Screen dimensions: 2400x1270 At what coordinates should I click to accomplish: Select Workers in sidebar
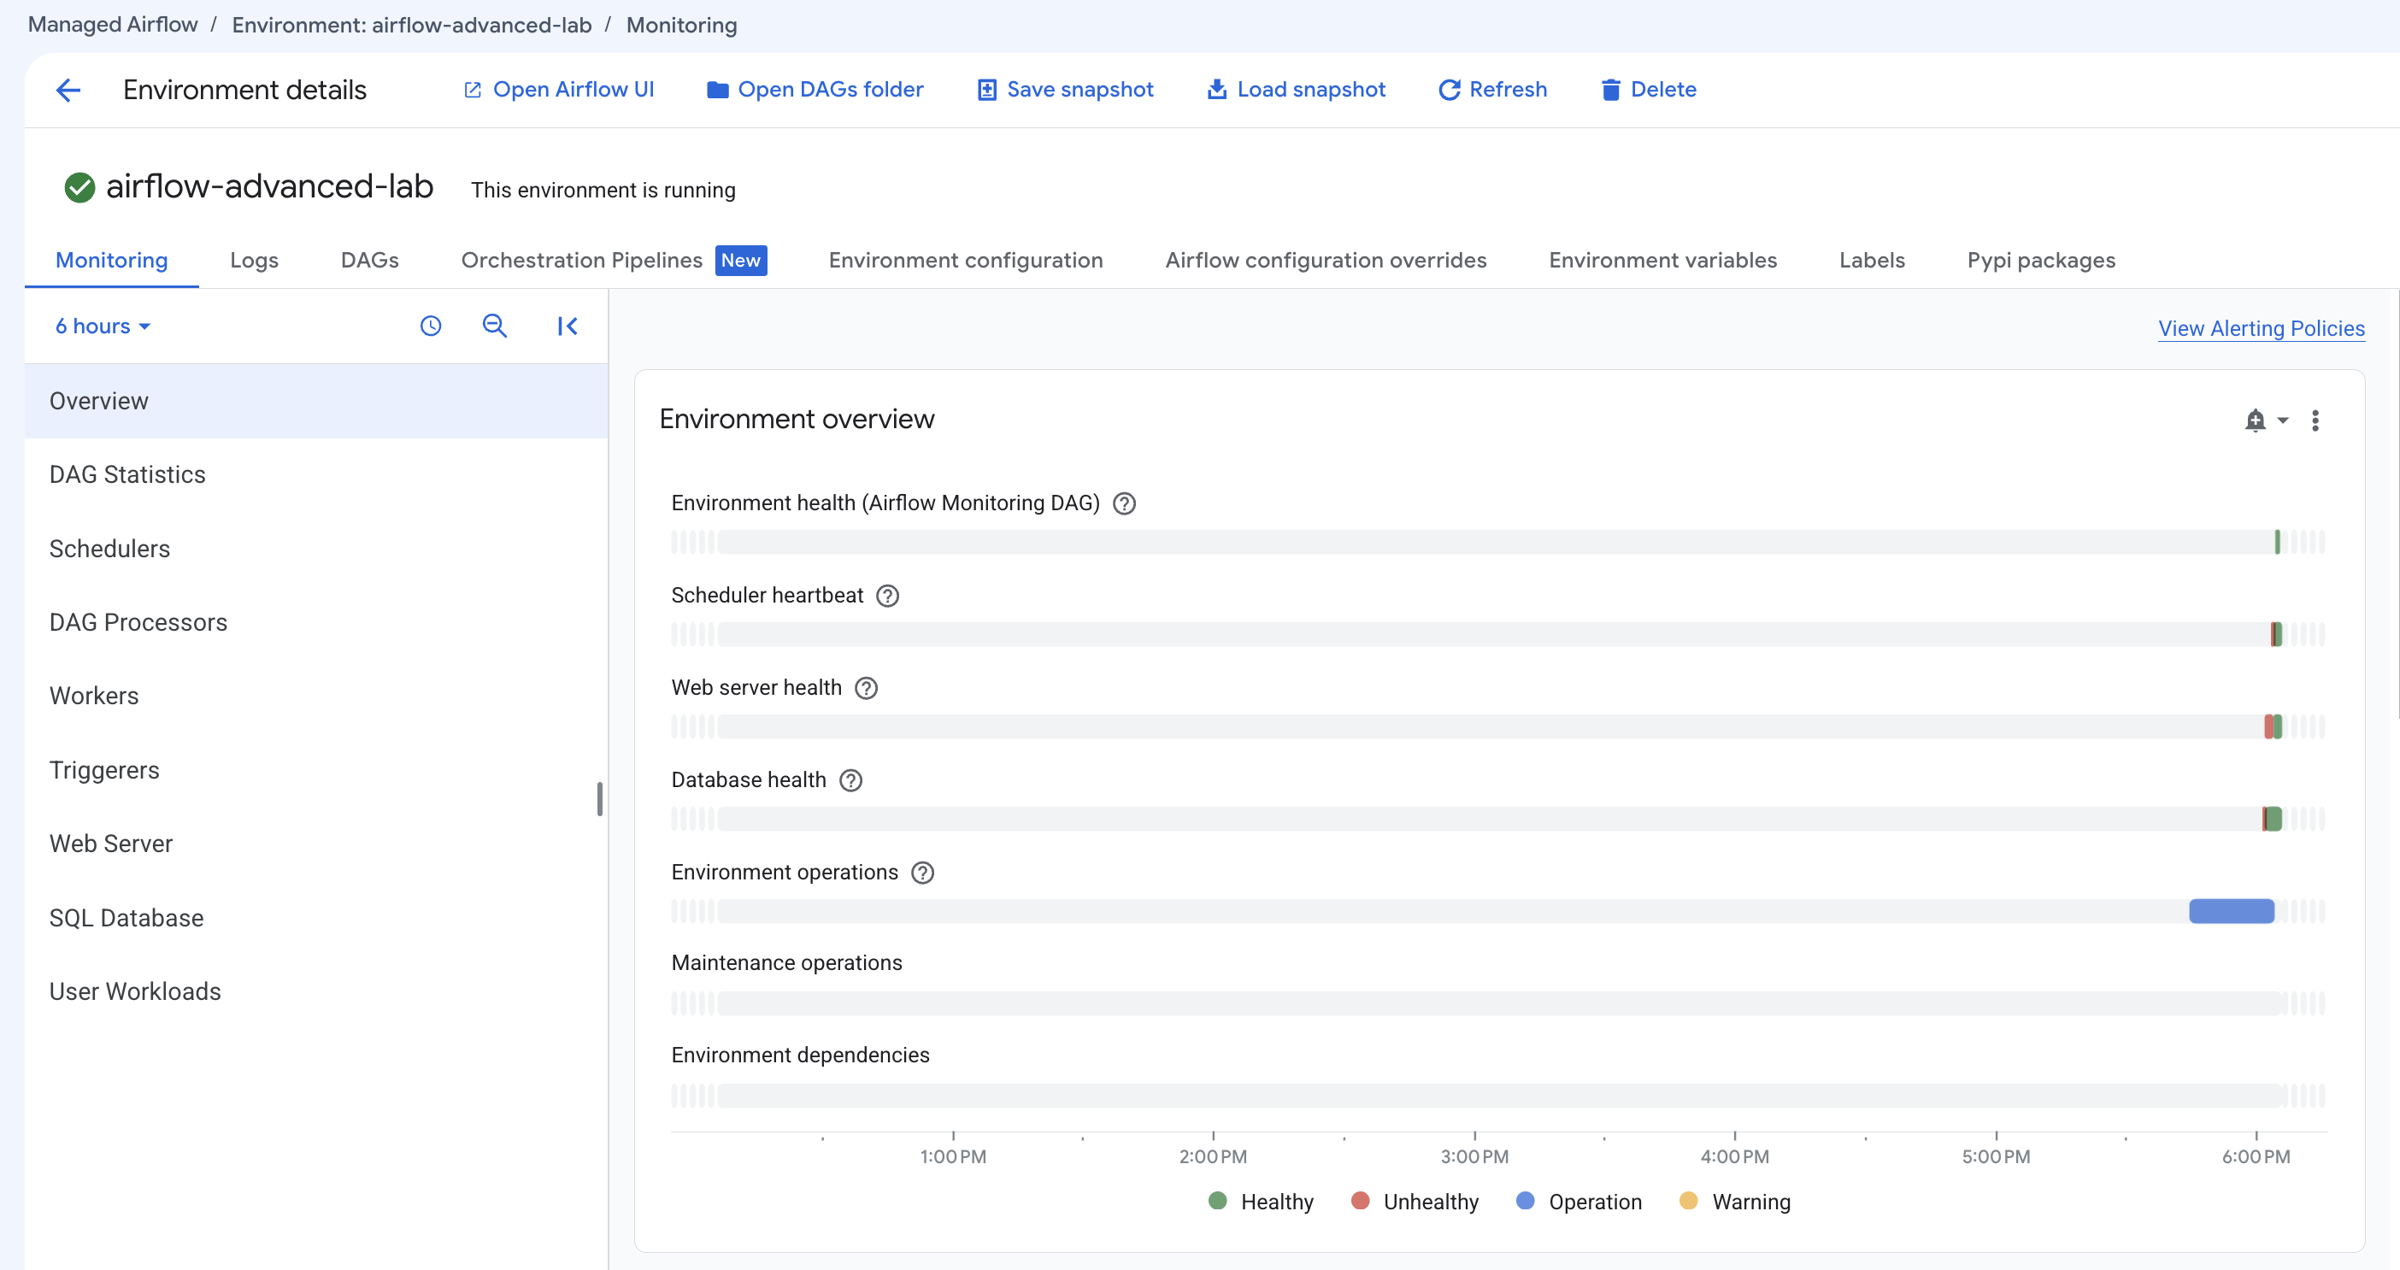coord(316,696)
